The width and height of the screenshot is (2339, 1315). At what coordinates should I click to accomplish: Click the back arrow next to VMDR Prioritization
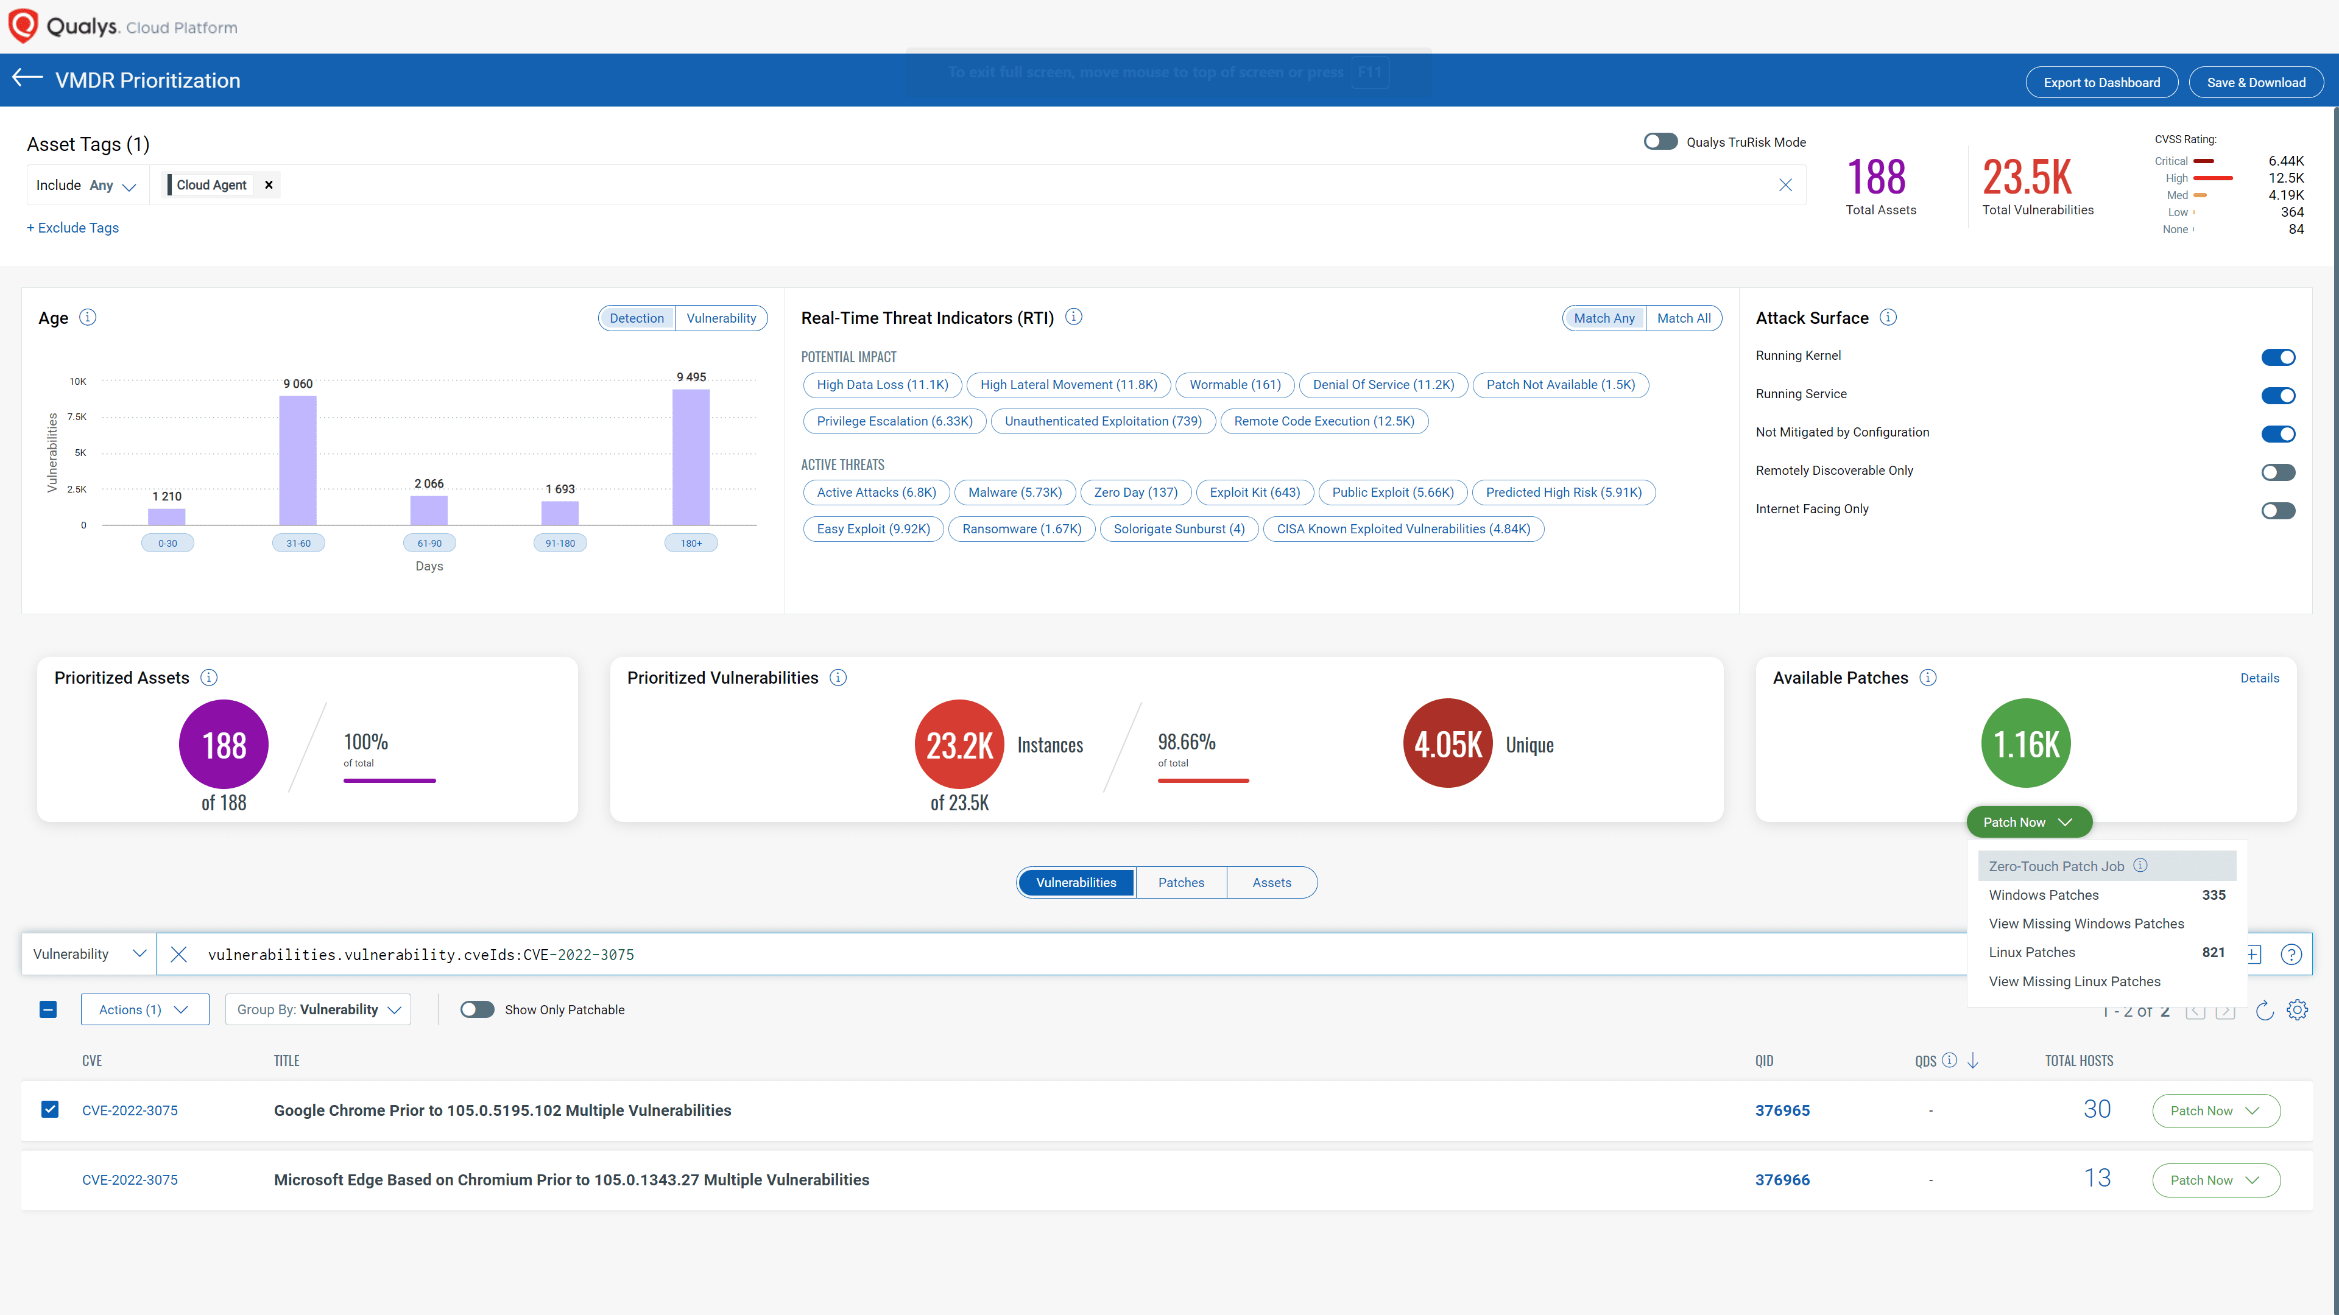point(27,79)
